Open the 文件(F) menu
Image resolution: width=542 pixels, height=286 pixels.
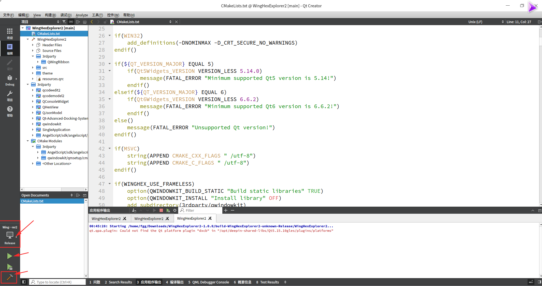pos(8,15)
